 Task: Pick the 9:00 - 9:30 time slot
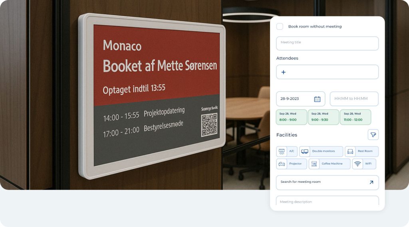coord(324,117)
